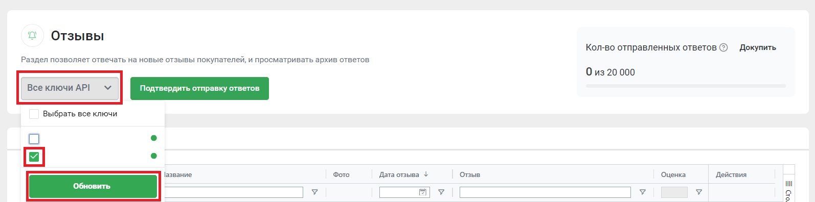Click the sent replies progress bar
This screenshot has height=202, width=815.
(686, 86)
